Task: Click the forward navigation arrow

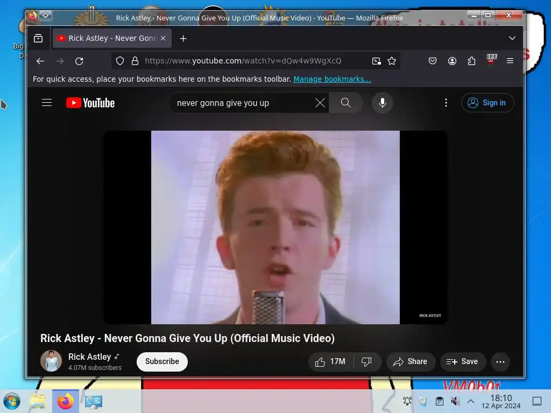Action: [60, 61]
